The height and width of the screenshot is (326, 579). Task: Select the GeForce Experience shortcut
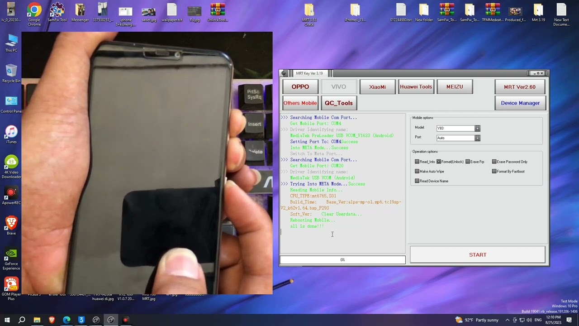point(11,259)
